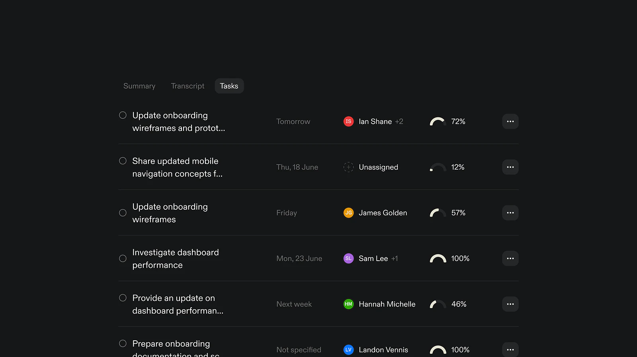Open the 'Investigate dashboard performance' task title
Screen dimensions: 637x357
(176, 259)
